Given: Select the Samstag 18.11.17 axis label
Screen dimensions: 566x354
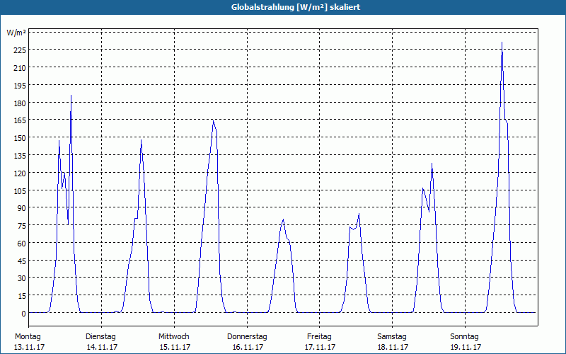Looking at the screenshot, I should coord(393,342).
